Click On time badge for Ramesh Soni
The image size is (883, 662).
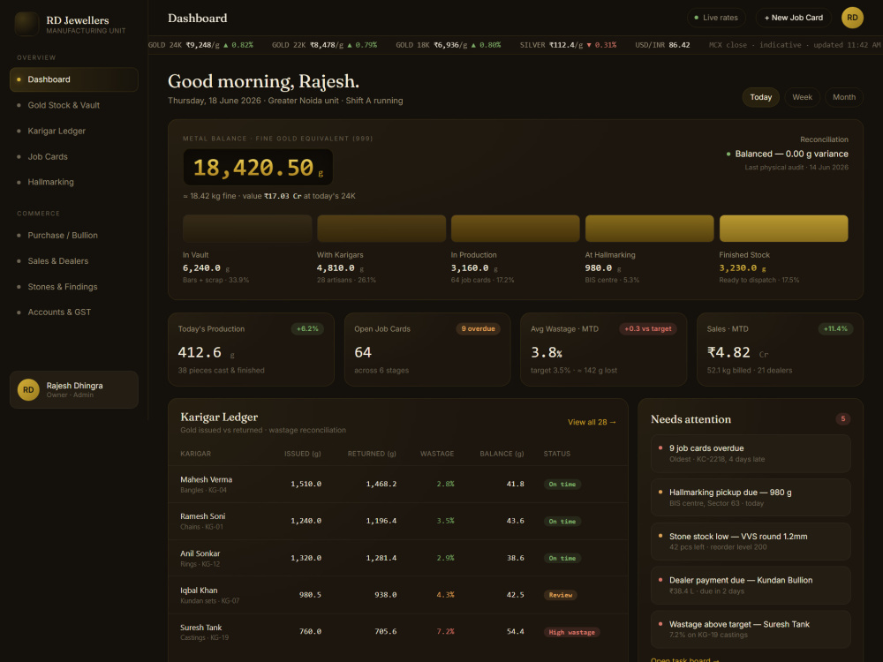click(562, 522)
